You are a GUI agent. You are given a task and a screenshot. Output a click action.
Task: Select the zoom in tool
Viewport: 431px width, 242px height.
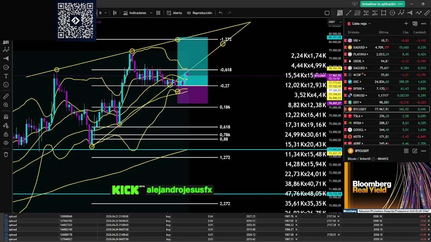(x=6, y=105)
